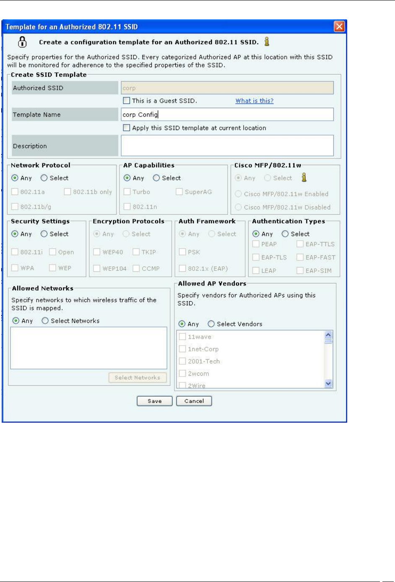Choose Select under Encryption Protocols
Image resolution: width=395 pixels, height=582 pixels.
(126, 234)
